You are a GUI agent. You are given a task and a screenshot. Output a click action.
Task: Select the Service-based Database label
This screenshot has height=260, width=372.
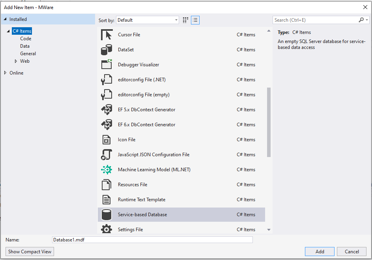tap(142, 215)
